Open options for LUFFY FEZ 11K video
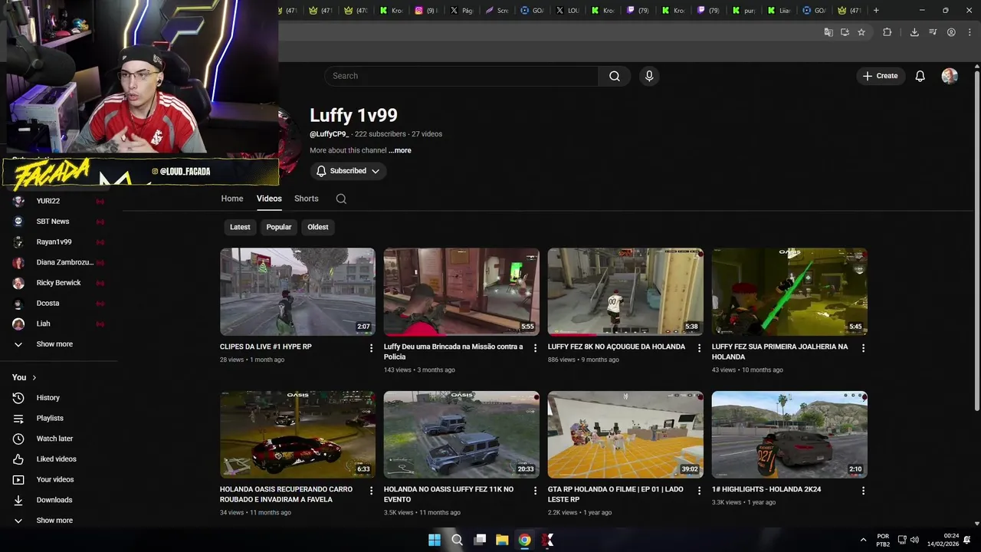 pyautogui.click(x=535, y=491)
